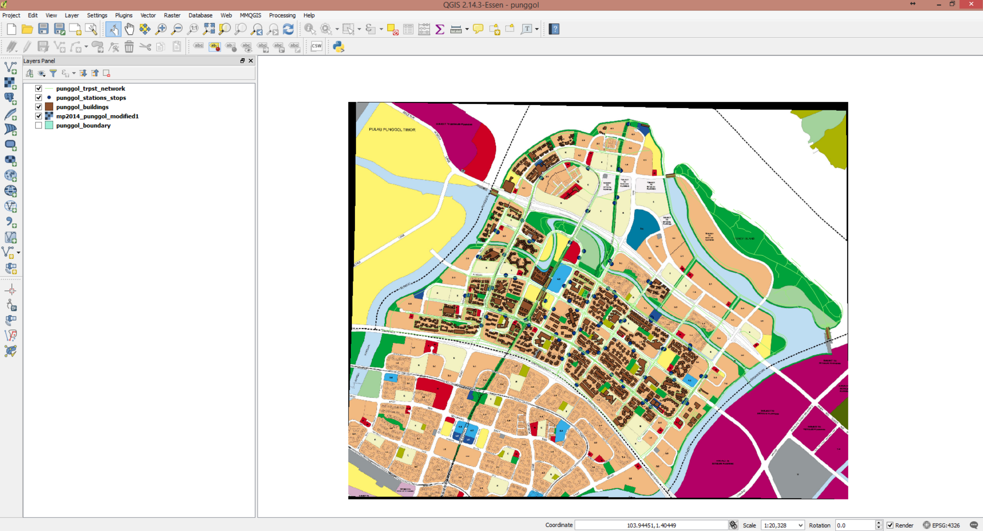Image resolution: width=983 pixels, height=531 pixels.
Task: Open the Python console icon
Action: (x=338, y=46)
